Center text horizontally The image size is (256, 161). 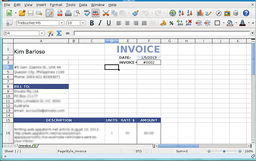pos(127,23)
